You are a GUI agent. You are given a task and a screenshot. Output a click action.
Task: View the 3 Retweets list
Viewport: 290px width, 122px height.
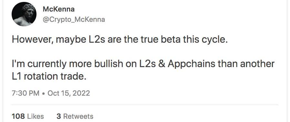click(x=75, y=116)
